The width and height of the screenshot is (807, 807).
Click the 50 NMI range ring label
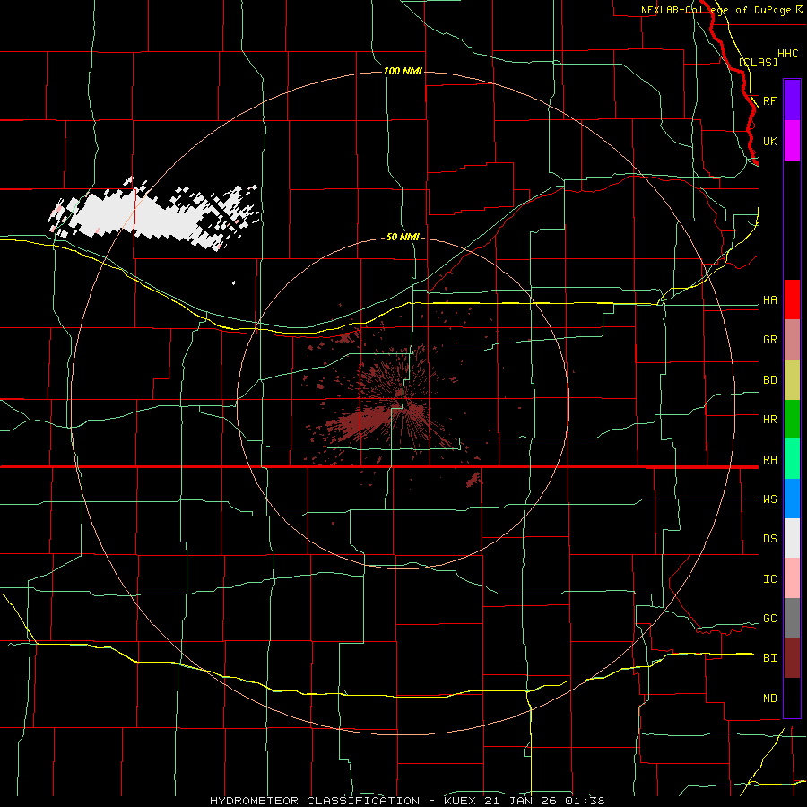click(403, 237)
